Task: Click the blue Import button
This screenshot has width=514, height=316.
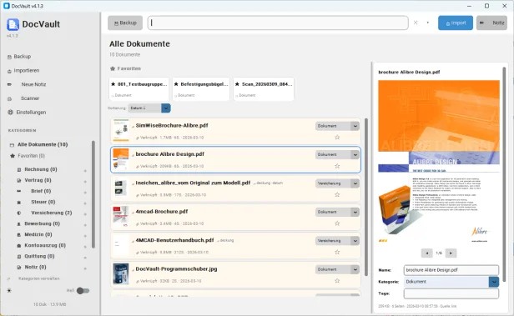Action: [x=456, y=23]
